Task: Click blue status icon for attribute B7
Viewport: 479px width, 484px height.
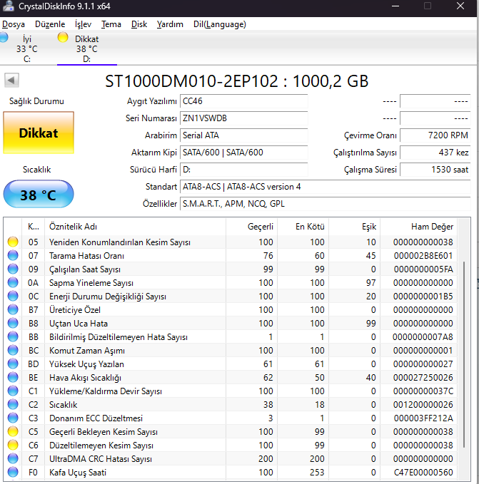Action: pyautogui.click(x=13, y=309)
